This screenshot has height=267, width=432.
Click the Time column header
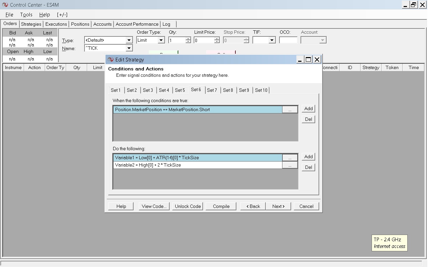coord(413,67)
